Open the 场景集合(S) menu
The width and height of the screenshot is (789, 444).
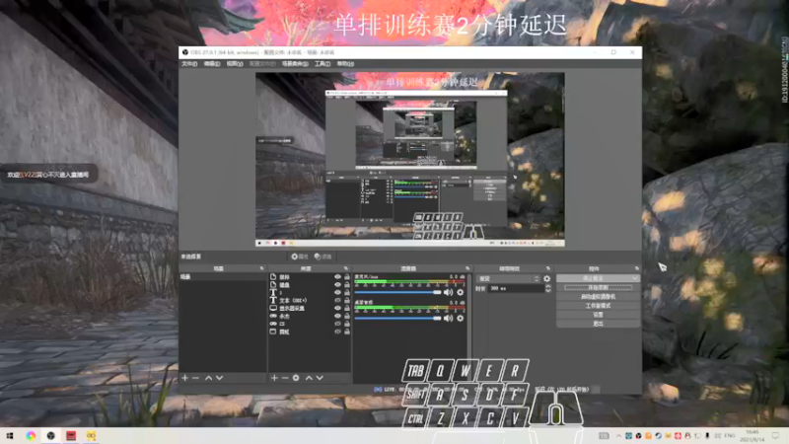coord(295,64)
